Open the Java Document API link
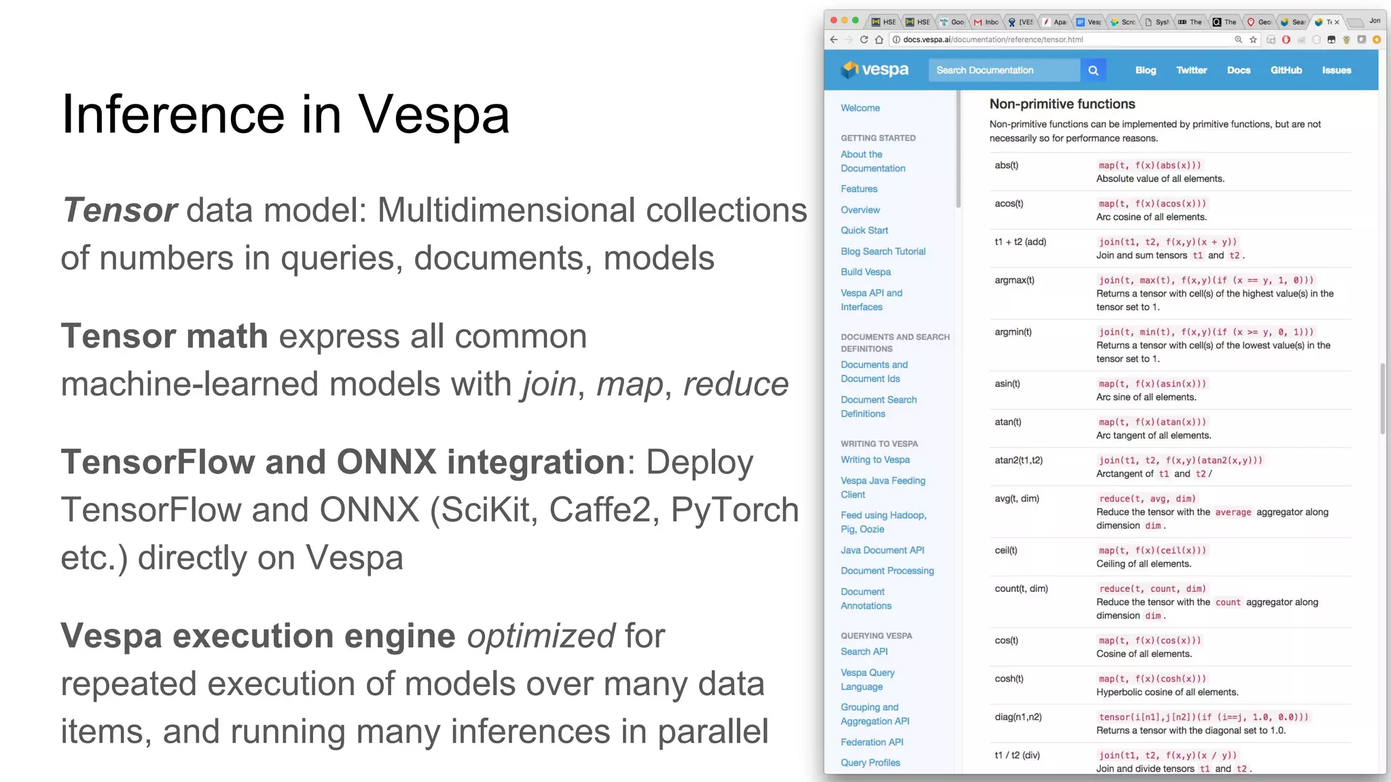 (x=882, y=550)
